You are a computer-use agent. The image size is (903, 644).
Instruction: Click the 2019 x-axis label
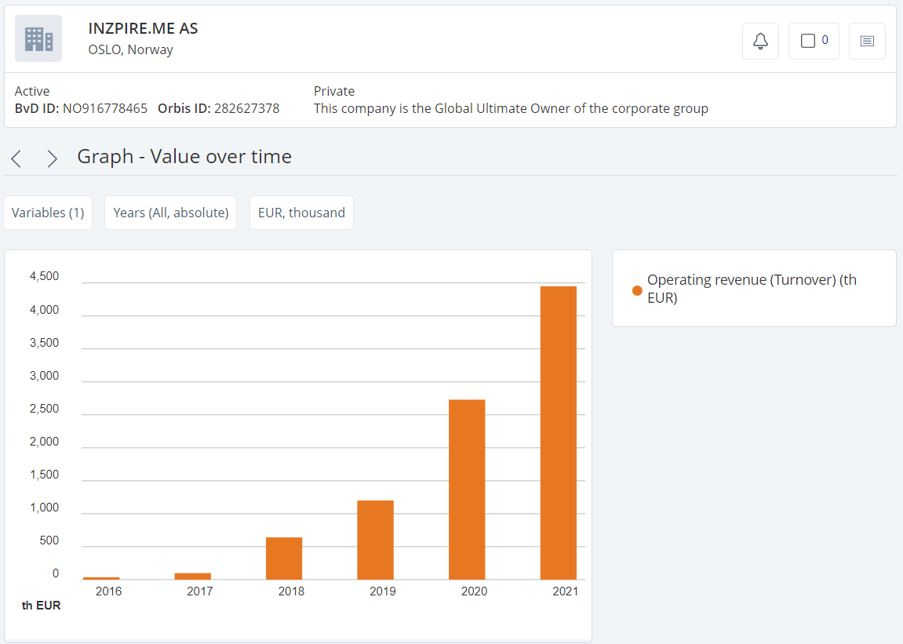(382, 591)
